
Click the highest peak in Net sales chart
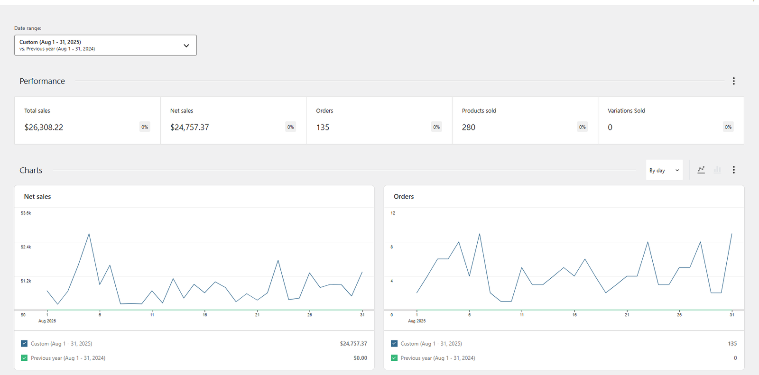(89, 234)
